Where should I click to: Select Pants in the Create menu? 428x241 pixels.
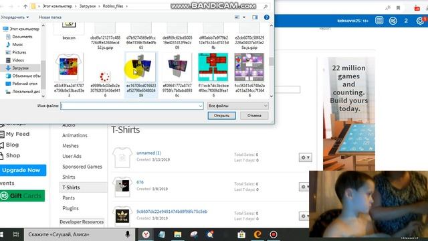[68, 198]
